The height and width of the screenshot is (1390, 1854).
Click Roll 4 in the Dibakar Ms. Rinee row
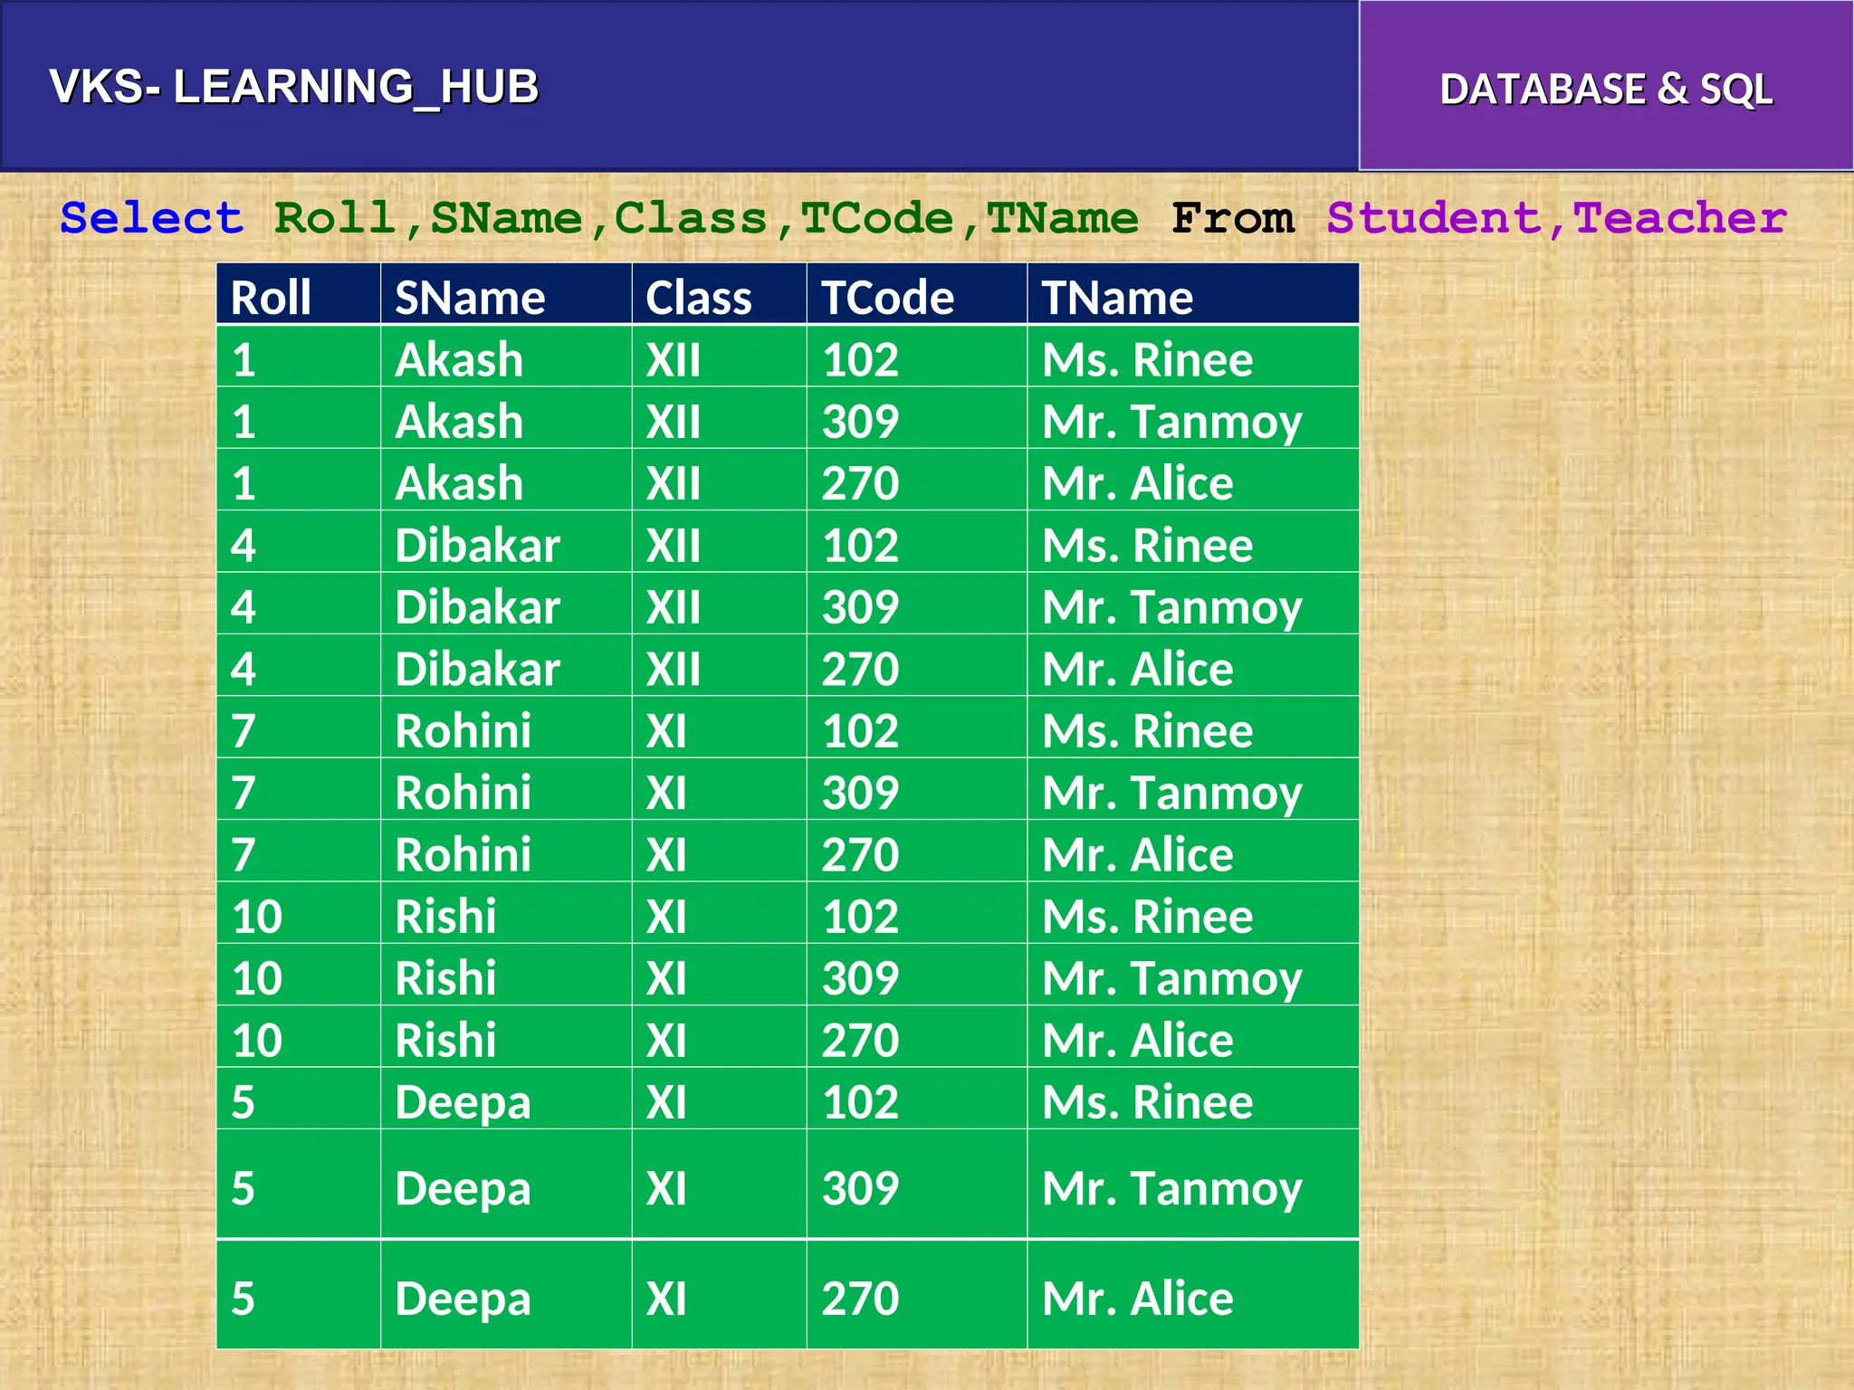[244, 546]
